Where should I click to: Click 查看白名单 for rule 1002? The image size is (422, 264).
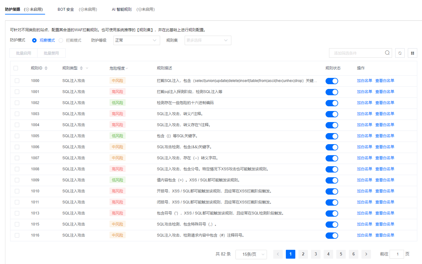click(385, 103)
